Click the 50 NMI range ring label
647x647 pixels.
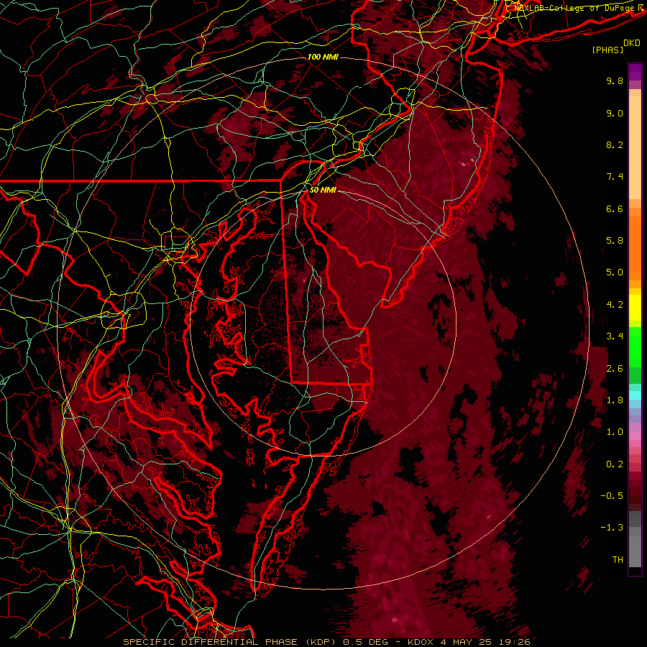323,190
